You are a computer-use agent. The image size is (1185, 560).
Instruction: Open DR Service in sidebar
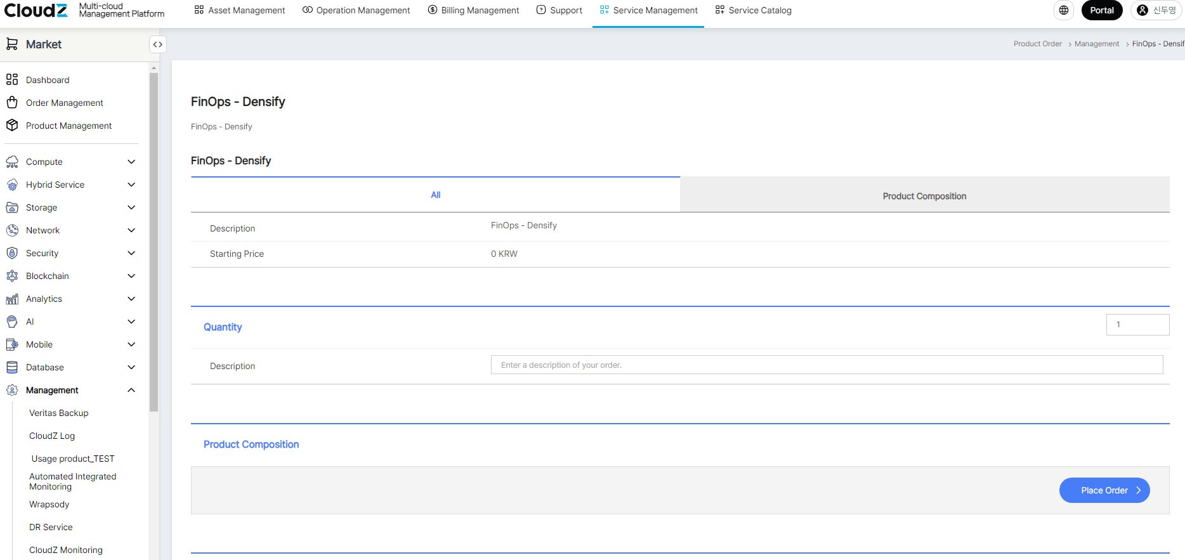coord(51,527)
